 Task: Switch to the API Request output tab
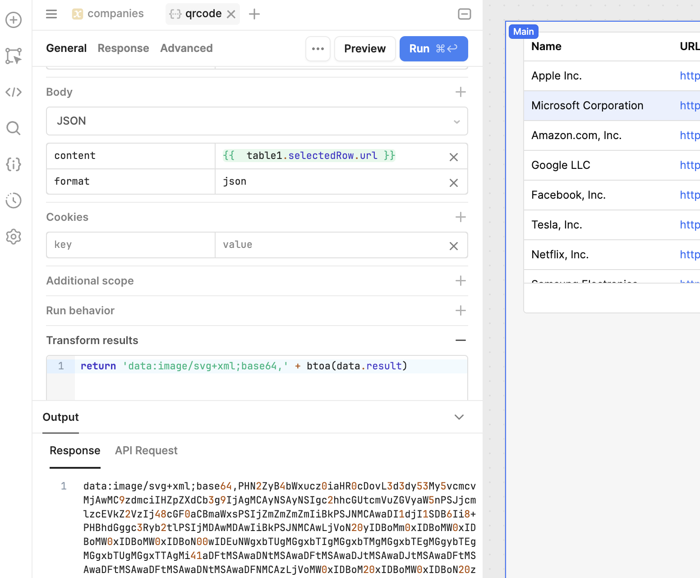coord(146,451)
